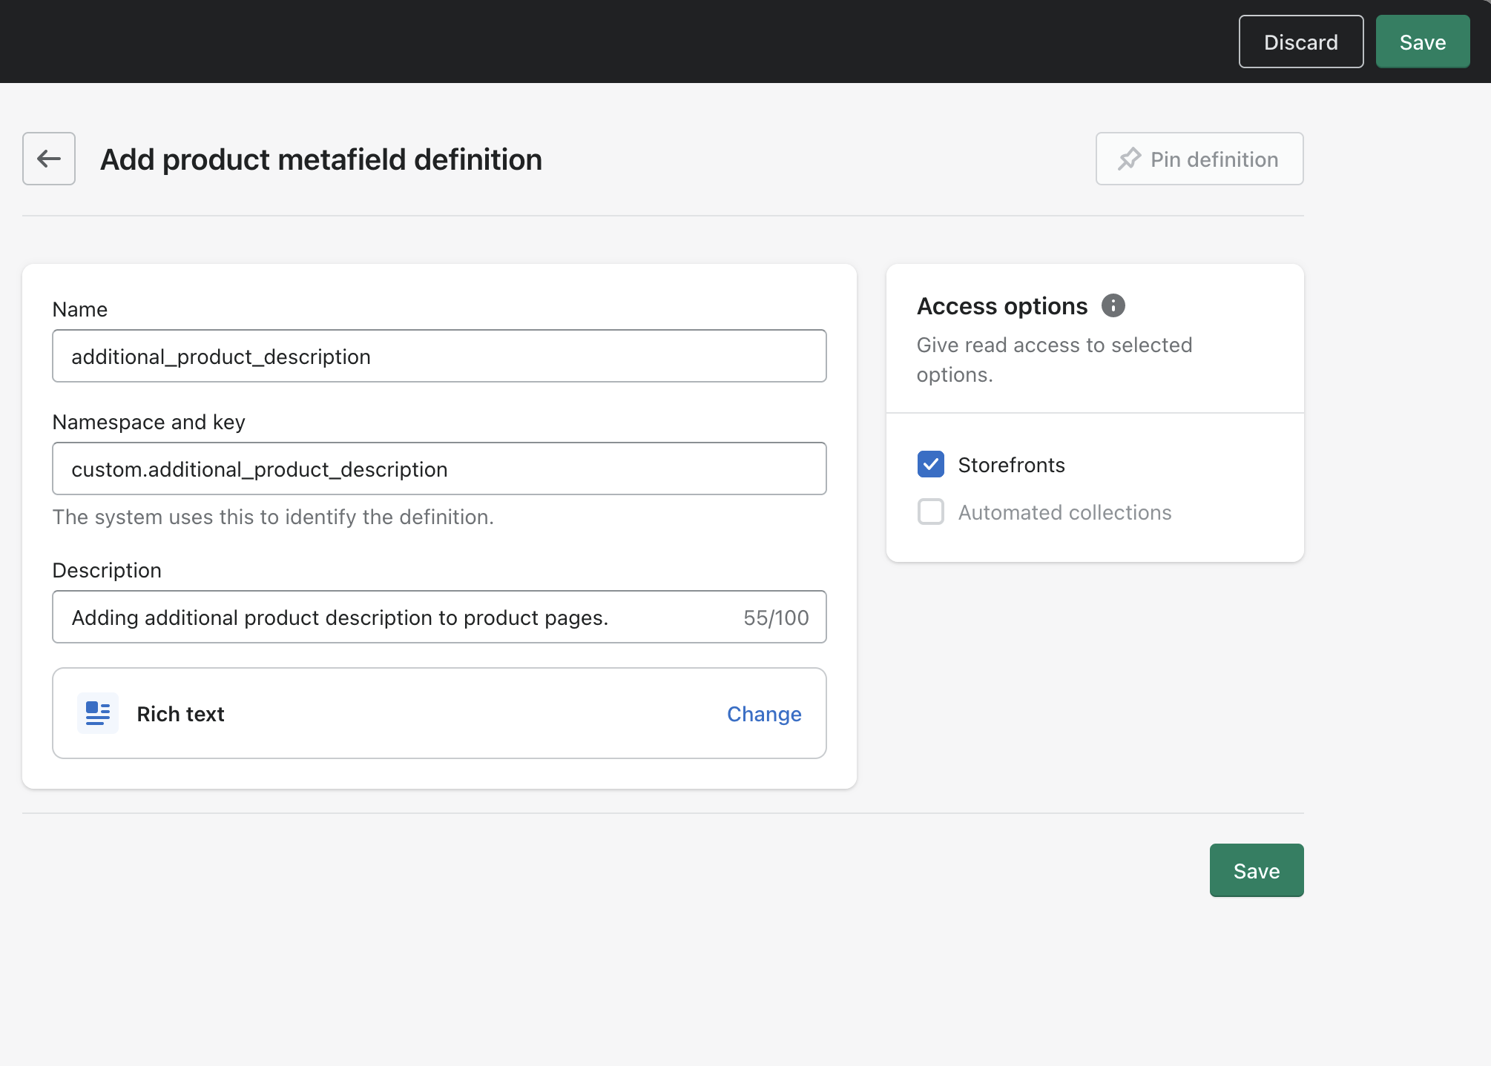Uncheck the Storefronts checkbox
This screenshot has height=1066, width=1491.
930,465
